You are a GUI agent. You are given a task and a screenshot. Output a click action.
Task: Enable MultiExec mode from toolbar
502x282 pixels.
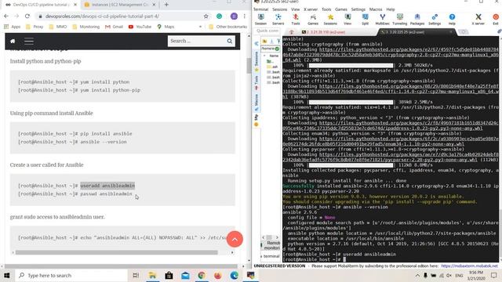pyautogui.click(x=382, y=19)
